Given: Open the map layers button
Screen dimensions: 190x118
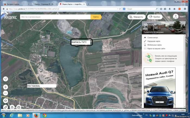Looking at the screenshot, I should (5, 101).
